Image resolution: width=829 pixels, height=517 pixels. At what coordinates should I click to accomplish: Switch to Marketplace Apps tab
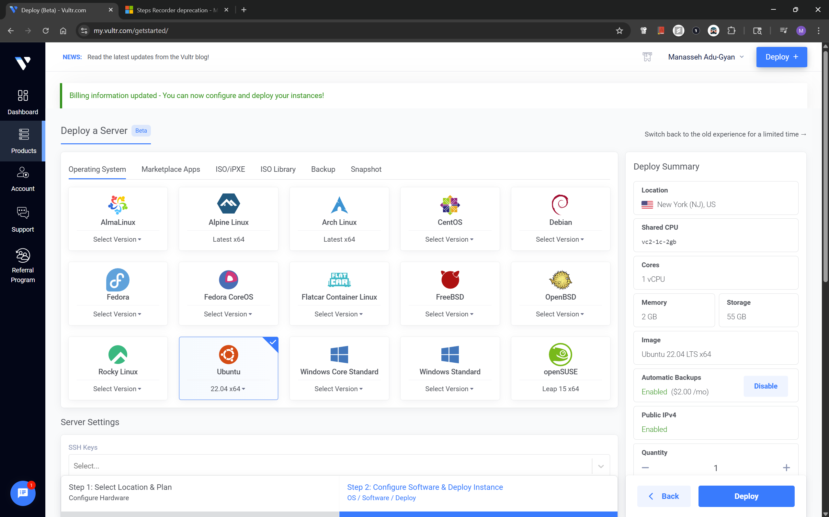(x=171, y=169)
